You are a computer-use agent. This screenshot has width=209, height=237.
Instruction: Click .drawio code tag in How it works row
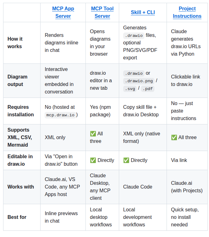point(134,36)
